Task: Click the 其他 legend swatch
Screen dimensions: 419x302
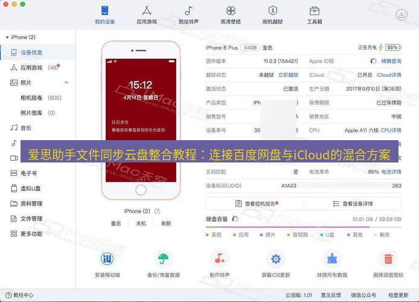Action: pos(348,235)
